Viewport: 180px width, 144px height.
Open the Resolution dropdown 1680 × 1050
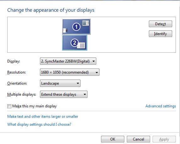point(70,72)
